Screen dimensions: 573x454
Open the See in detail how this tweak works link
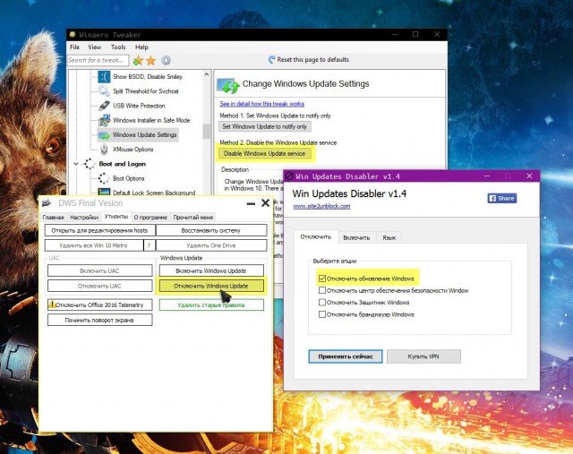point(262,104)
